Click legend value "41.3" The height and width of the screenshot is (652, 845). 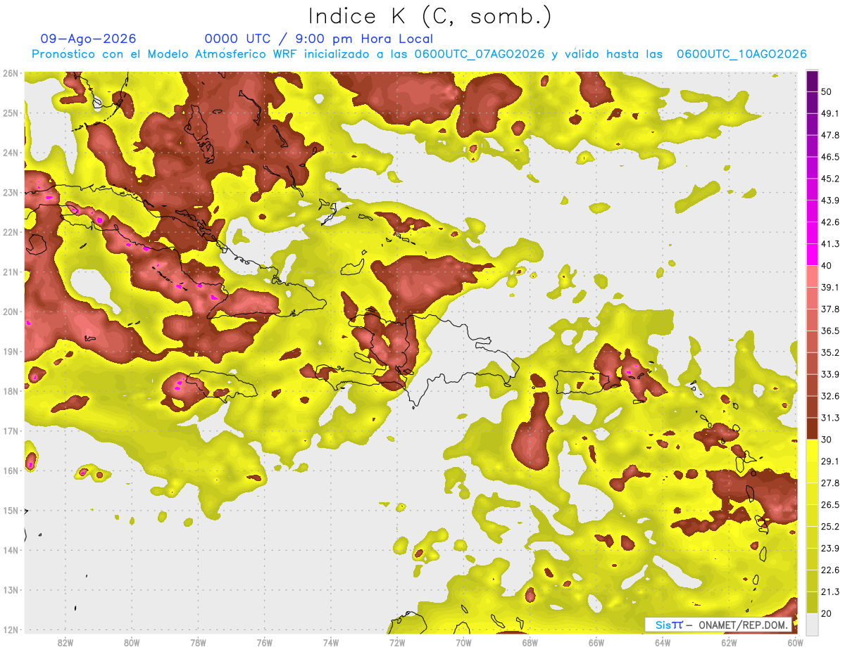click(x=830, y=244)
